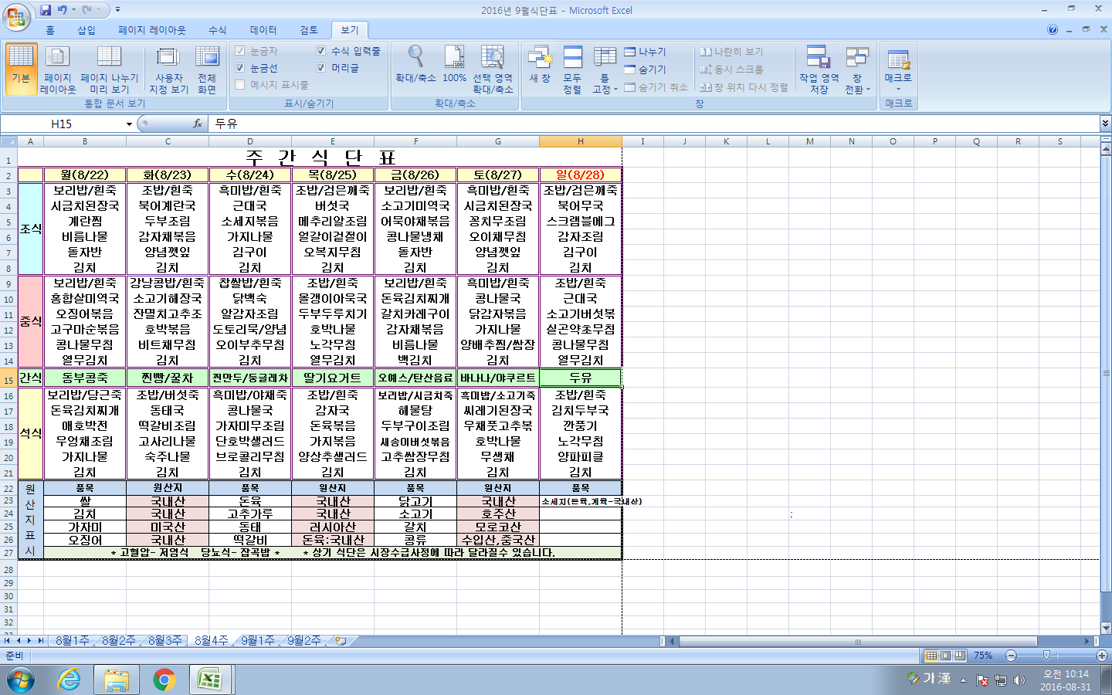Click the 기본 (Normal) view icon

click(x=21, y=66)
